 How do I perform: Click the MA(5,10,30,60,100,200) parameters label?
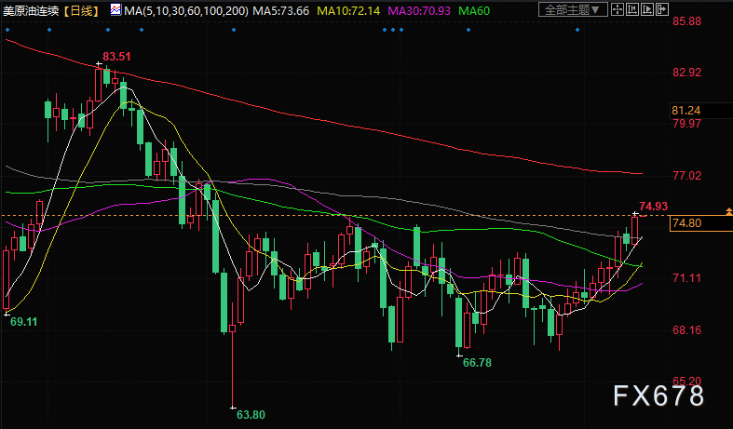click(186, 10)
